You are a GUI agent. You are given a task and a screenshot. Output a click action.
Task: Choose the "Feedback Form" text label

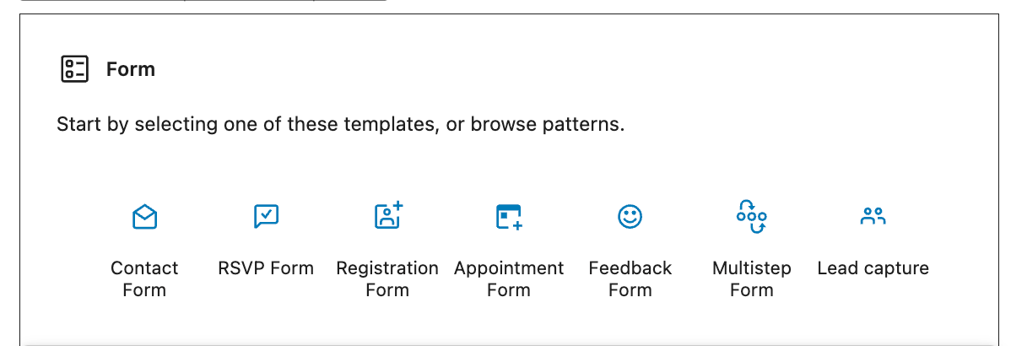pos(630,278)
